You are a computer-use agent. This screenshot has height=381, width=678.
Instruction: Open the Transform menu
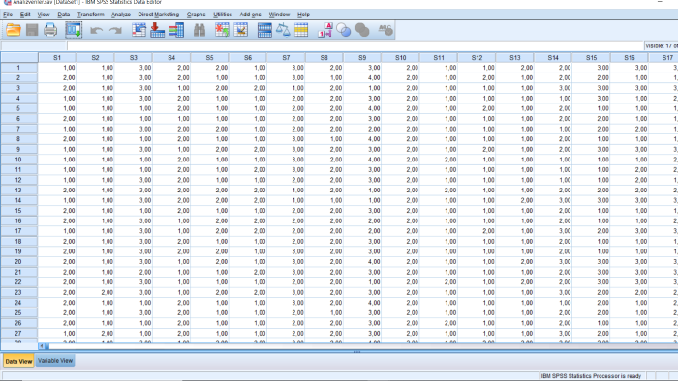pos(91,15)
